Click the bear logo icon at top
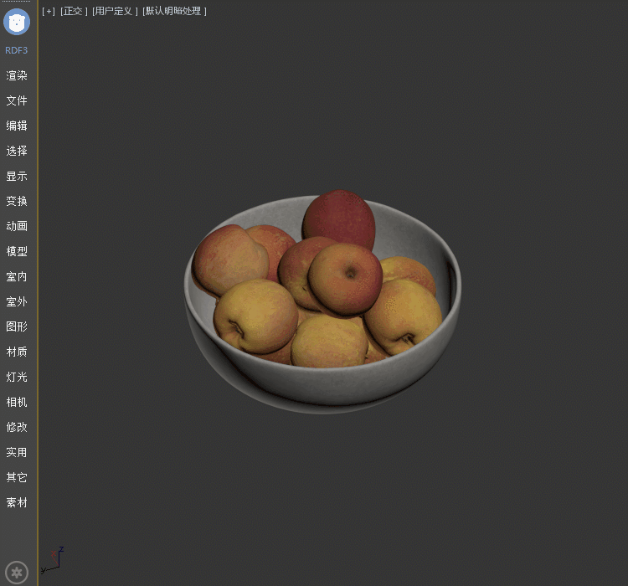Viewport: 628px width, 586px height. [x=17, y=22]
